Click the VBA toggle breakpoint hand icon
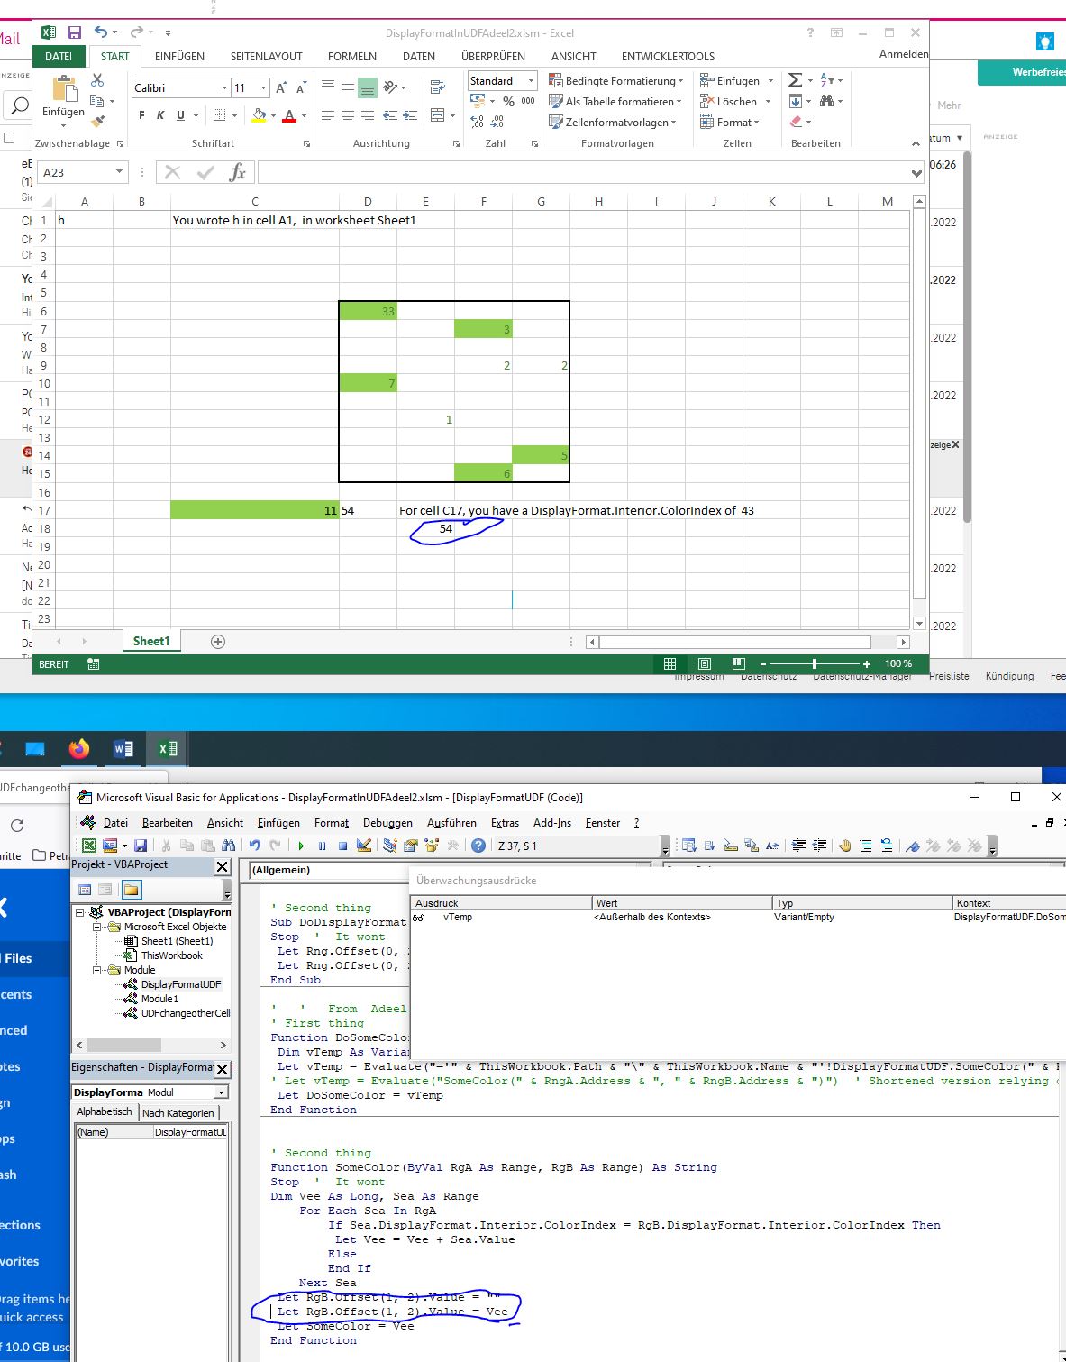Viewport: 1066px width, 1362px height. pyautogui.click(x=845, y=846)
